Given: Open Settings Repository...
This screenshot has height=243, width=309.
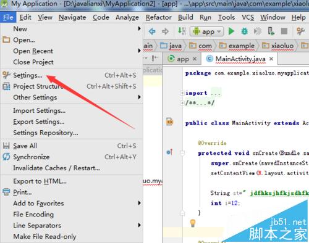Looking at the screenshot, I should [72, 133].
